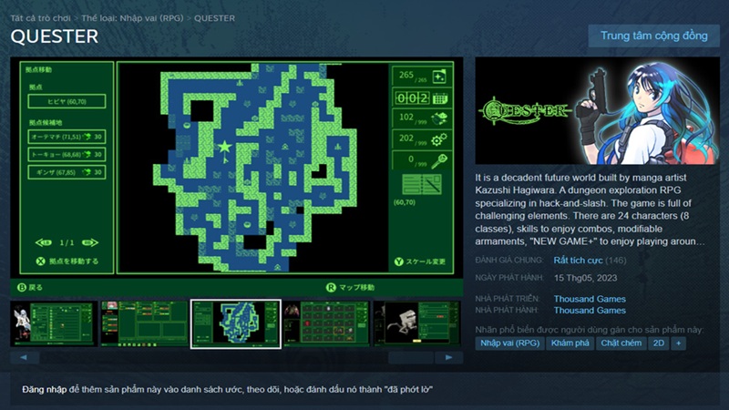Open developer Thousand Games link

click(590, 299)
